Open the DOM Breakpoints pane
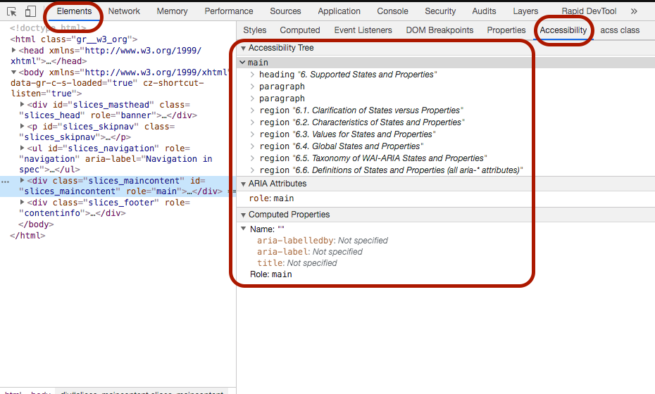The image size is (655, 394). [x=439, y=30]
